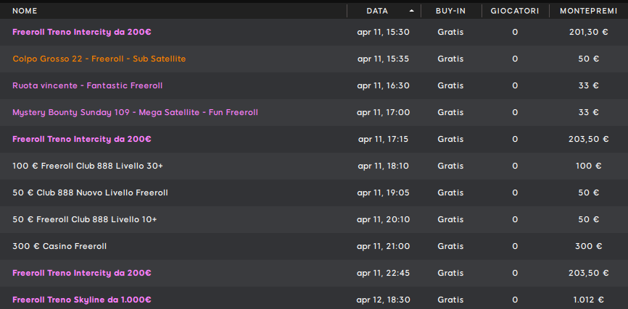Click the 201,30 € prize pool cell
The width and height of the screenshot is (628, 309).
(x=588, y=32)
